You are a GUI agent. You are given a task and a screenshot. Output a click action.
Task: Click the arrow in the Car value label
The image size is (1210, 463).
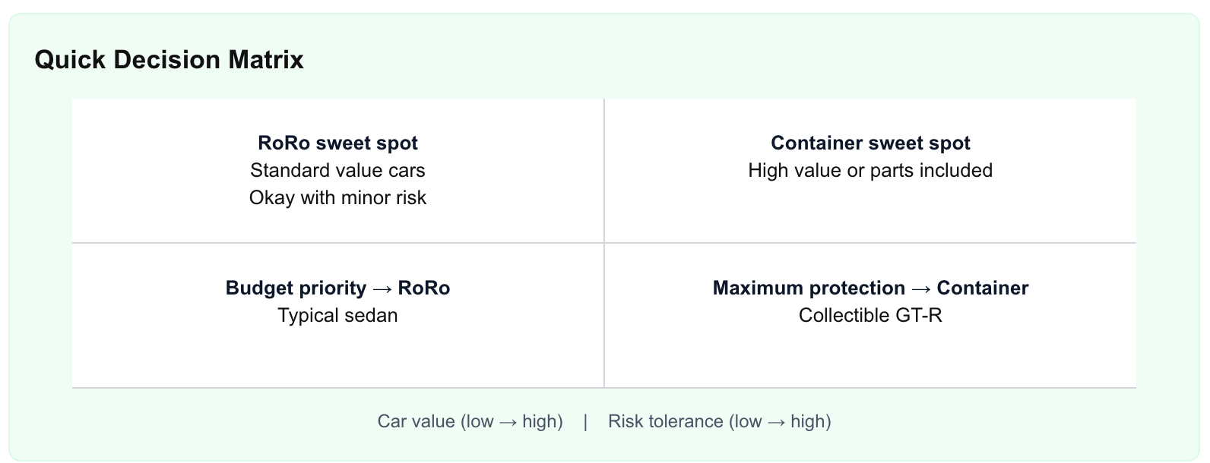pyautogui.click(x=508, y=422)
